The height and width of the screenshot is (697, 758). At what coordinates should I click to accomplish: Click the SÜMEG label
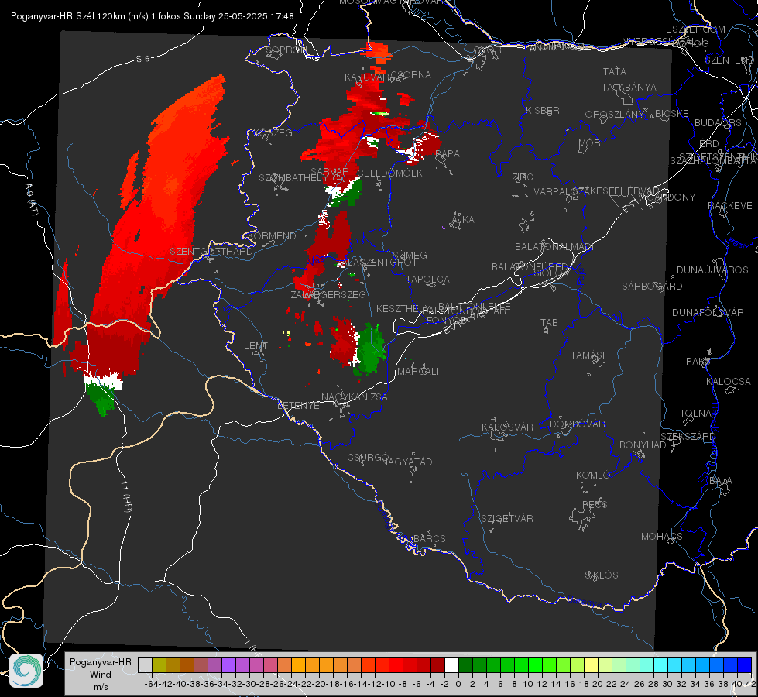click(x=410, y=255)
